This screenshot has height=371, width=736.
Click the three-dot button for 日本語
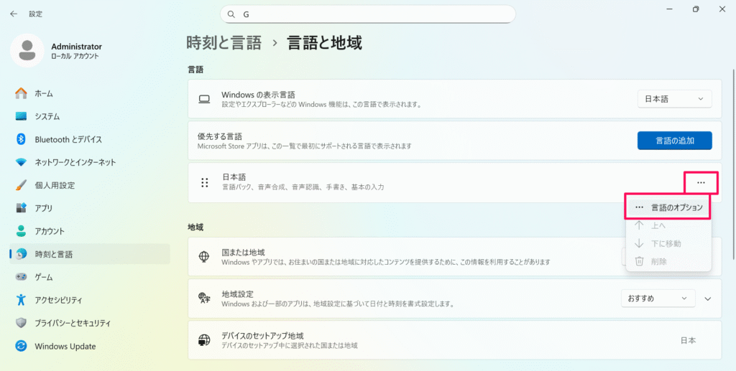[x=701, y=183]
